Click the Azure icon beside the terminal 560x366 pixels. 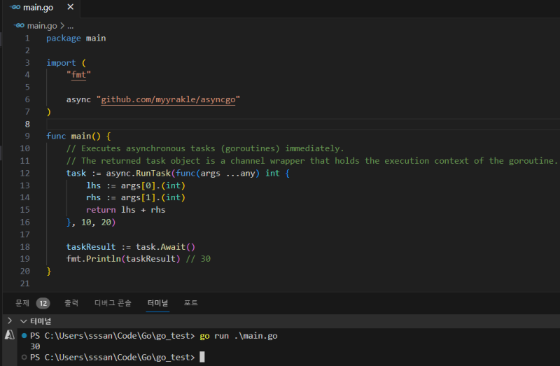[9, 335]
